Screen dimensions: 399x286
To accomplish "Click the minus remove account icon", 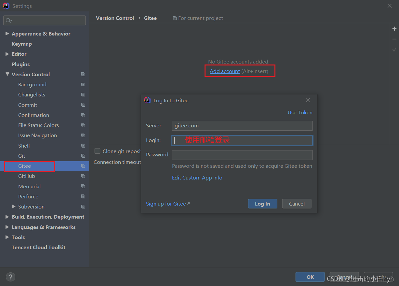I will pyautogui.click(x=394, y=39).
